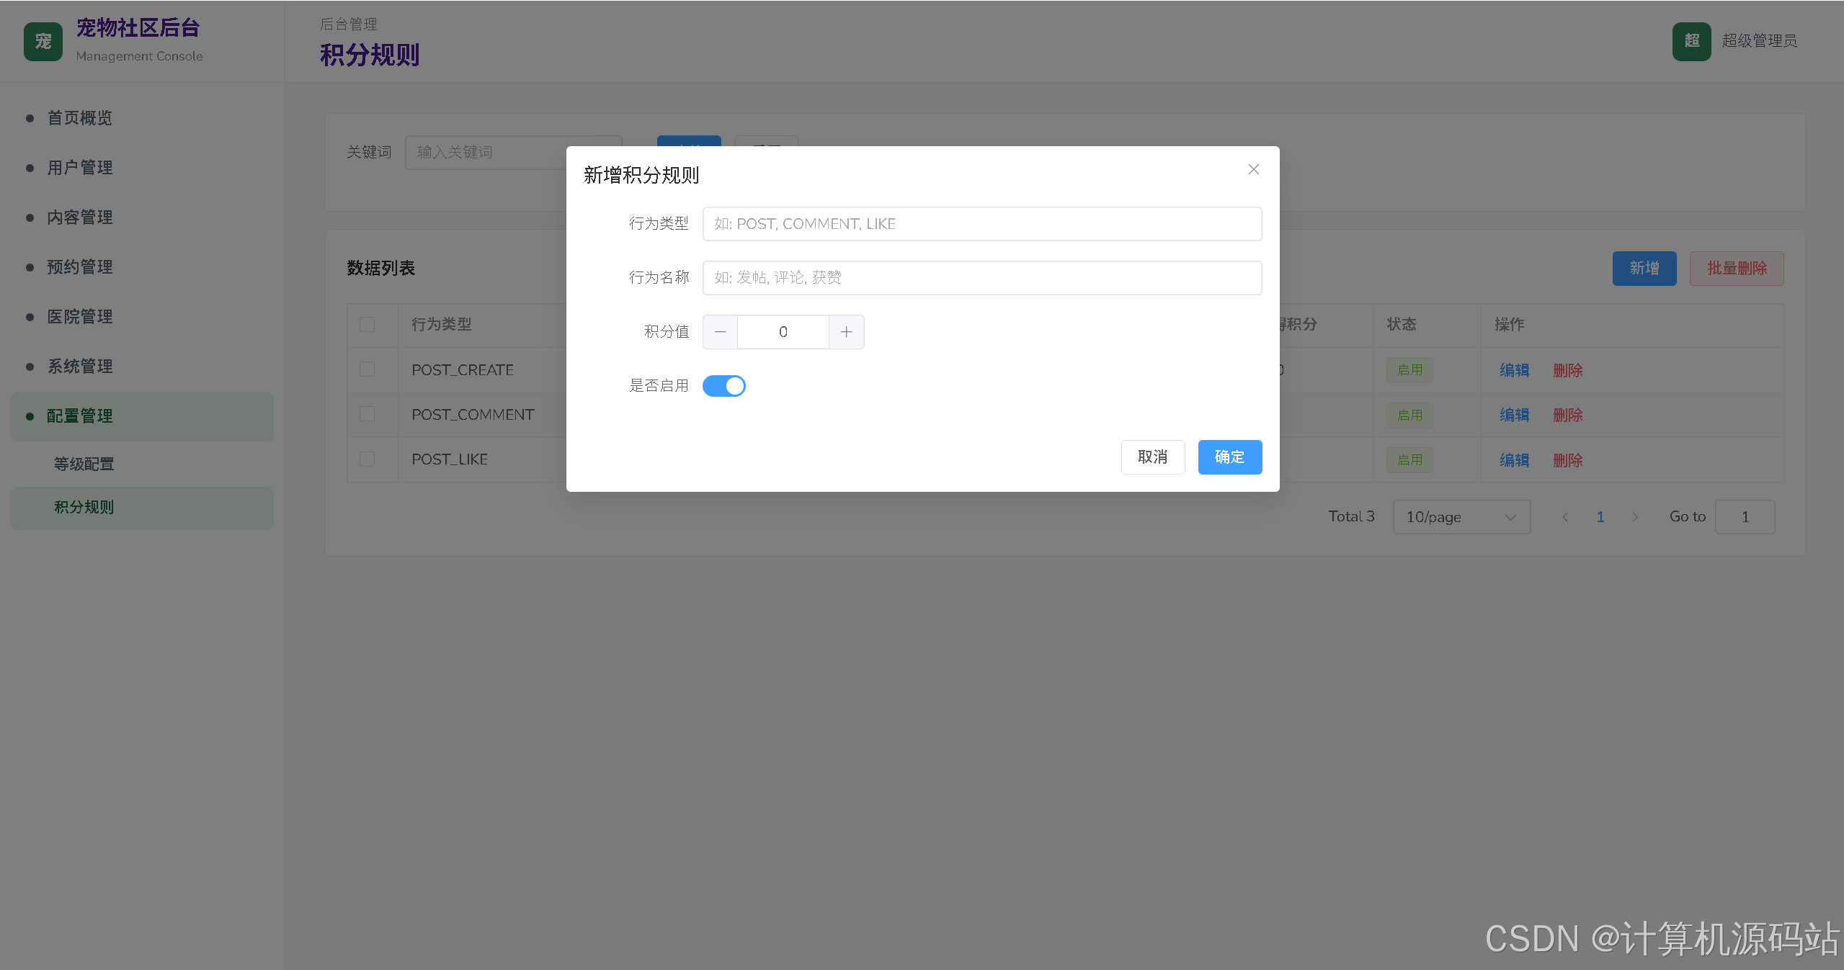Go to previous page with left arrow

point(1564,517)
